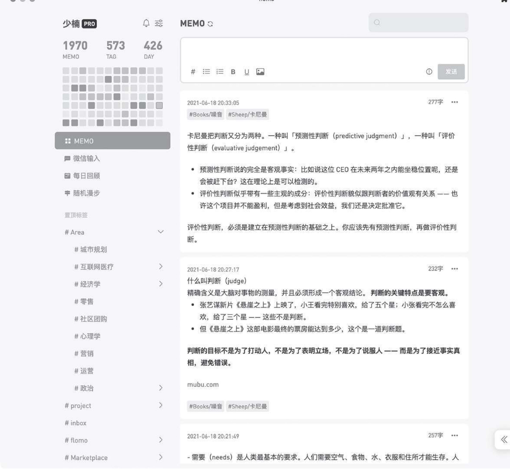The image size is (510, 470).
Task: Click the 232字 word count
Action: click(436, 268)
